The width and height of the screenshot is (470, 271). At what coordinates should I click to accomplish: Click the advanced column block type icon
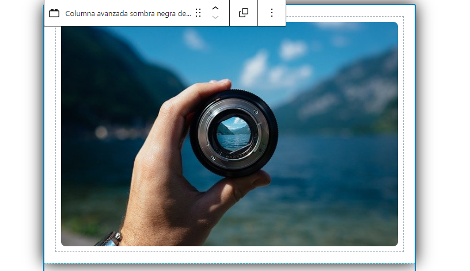tap(54, 13)
